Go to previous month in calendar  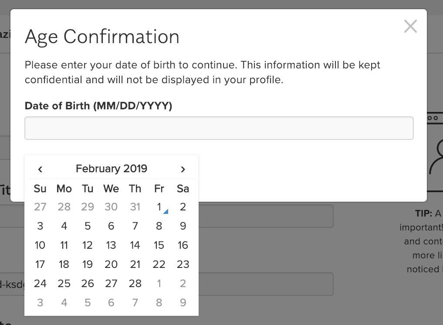(40, 169)
